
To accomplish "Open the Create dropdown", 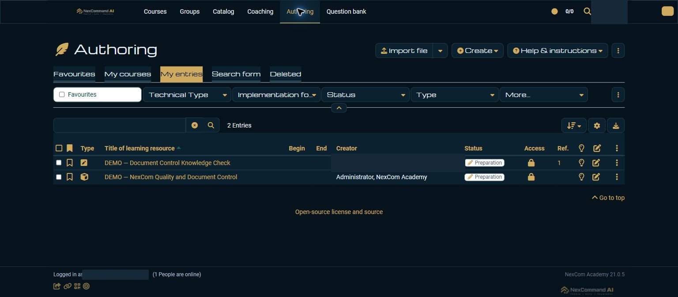I will 478,51.
